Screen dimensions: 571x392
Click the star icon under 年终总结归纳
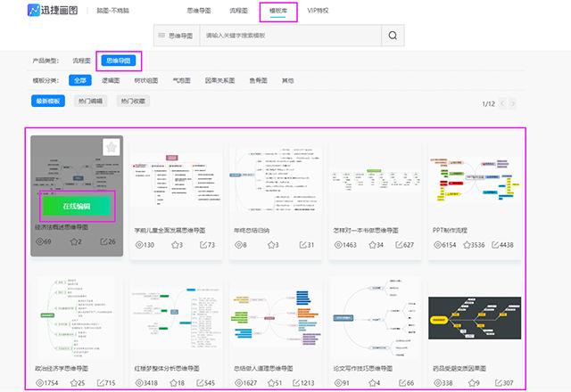[271, 245]
